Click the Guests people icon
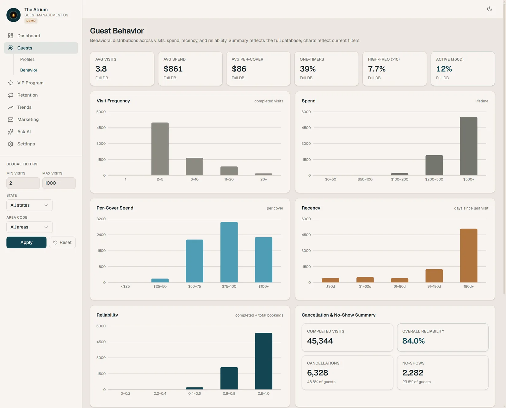The height and width of the screenshot is (408, 506). pyautogui.click(x=10, y=48)
